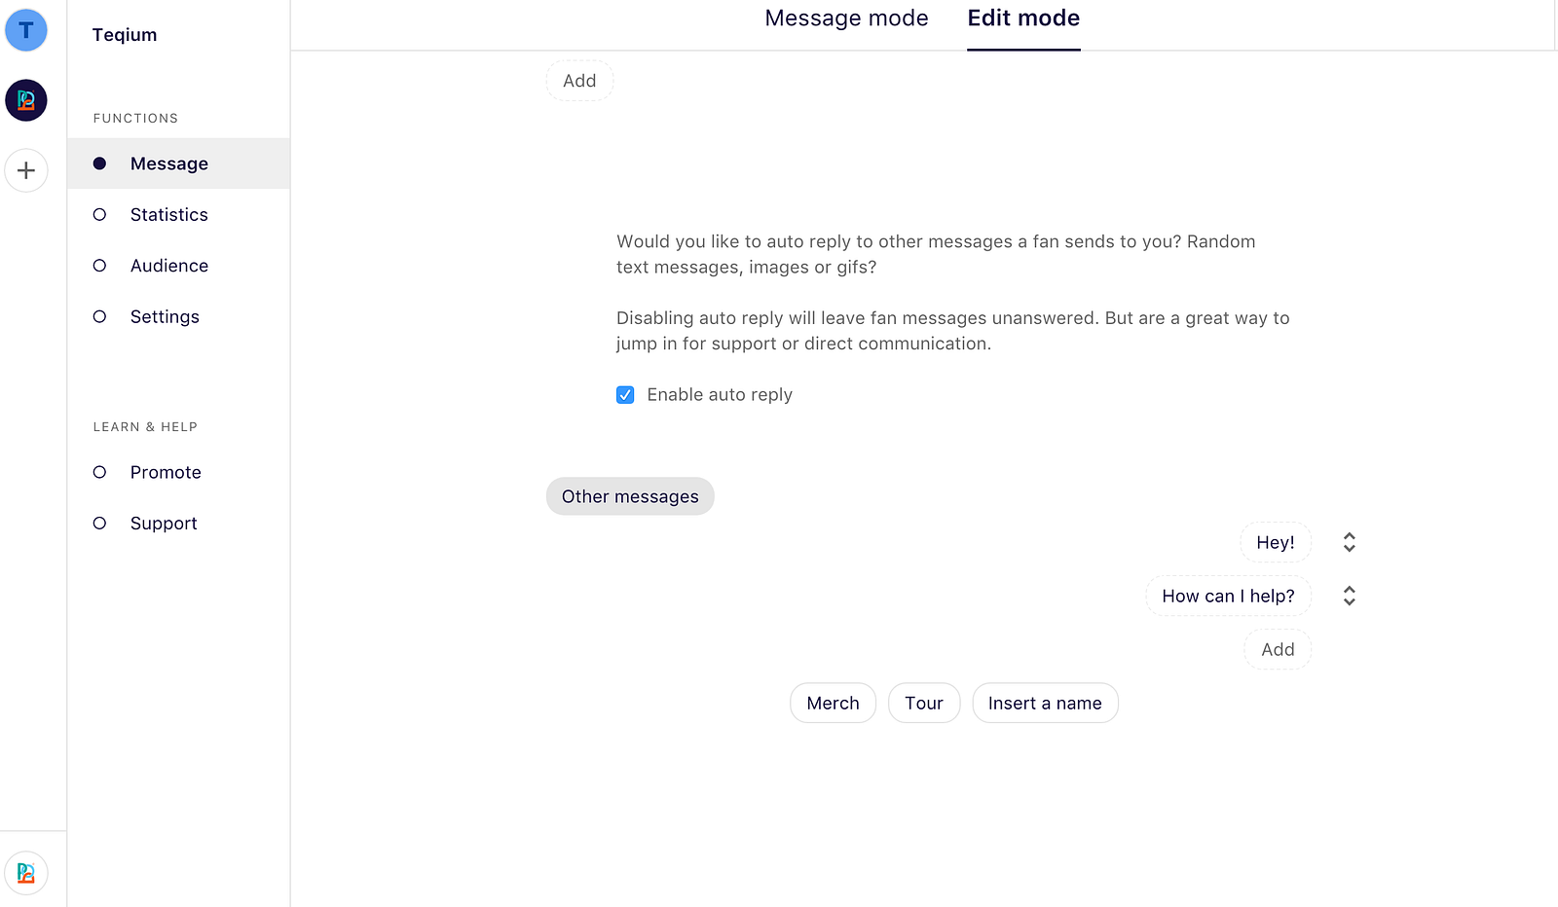
Task: Open the Audience section
Action: coord(168,266)
